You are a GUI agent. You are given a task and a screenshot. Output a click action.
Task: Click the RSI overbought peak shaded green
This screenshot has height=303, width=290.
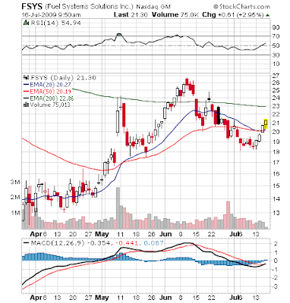119,35
